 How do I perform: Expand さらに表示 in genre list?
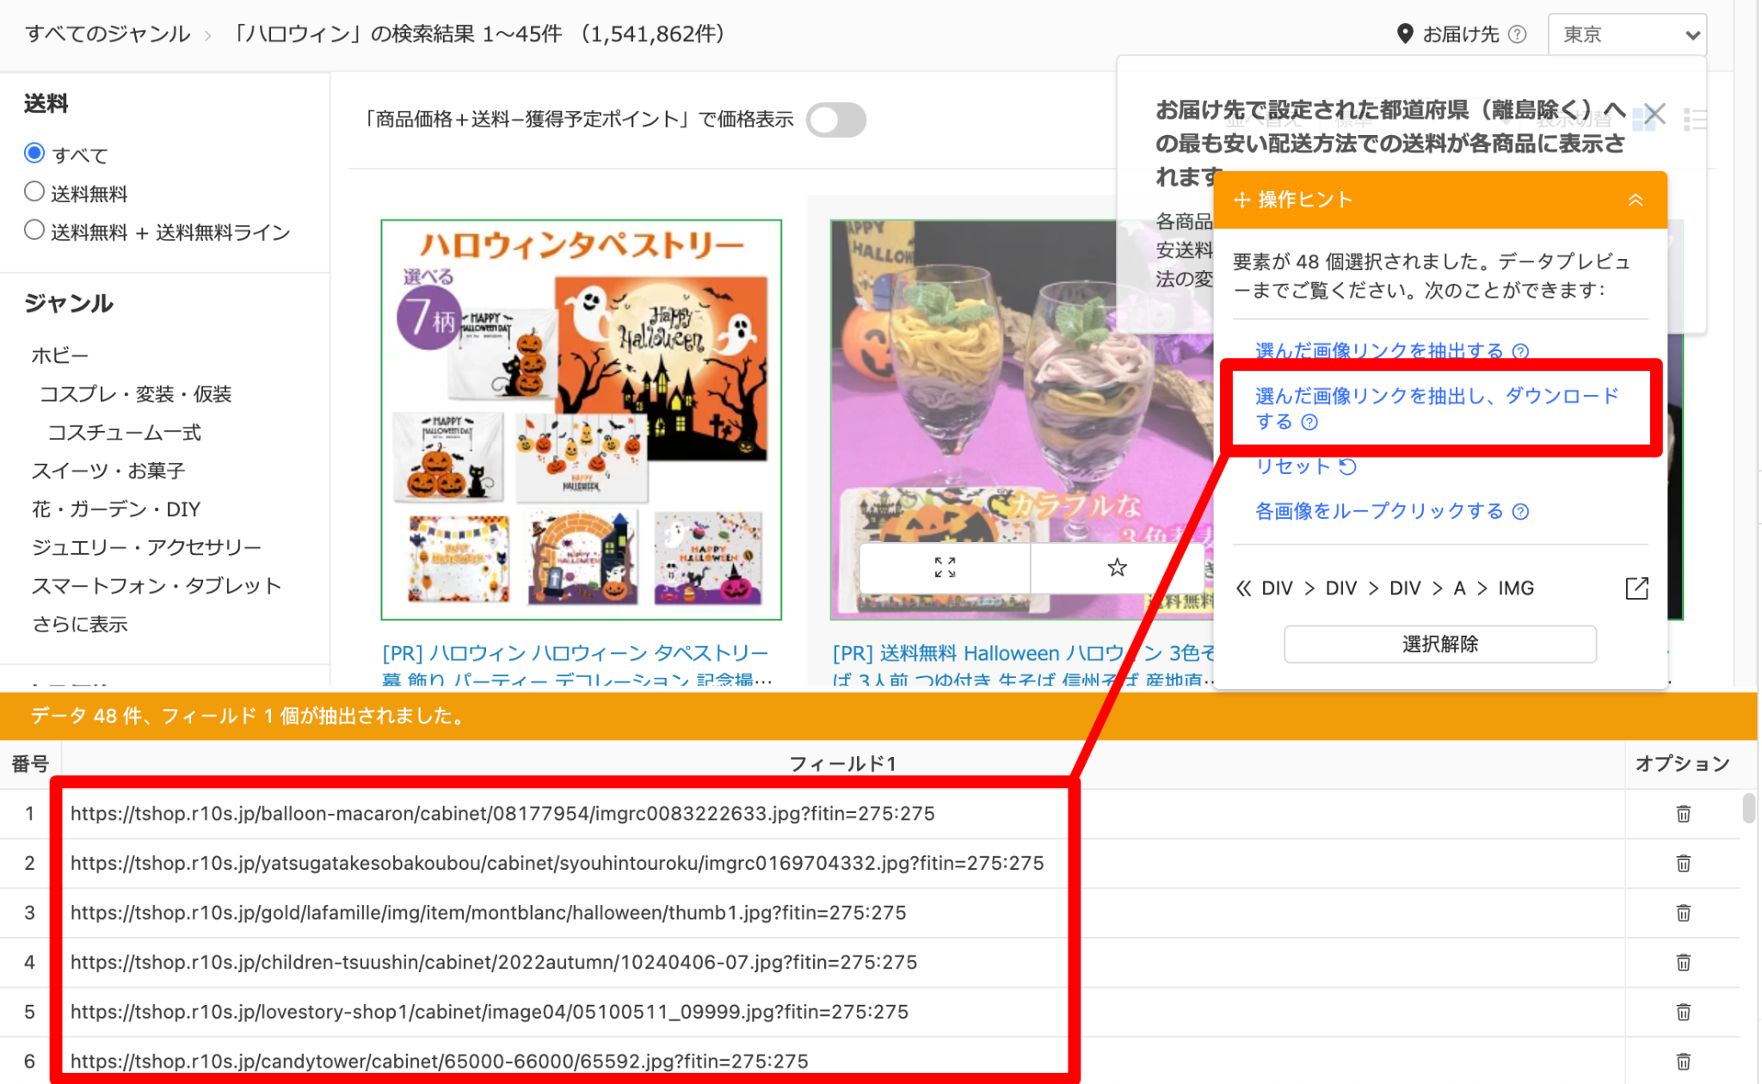[80, 624]
